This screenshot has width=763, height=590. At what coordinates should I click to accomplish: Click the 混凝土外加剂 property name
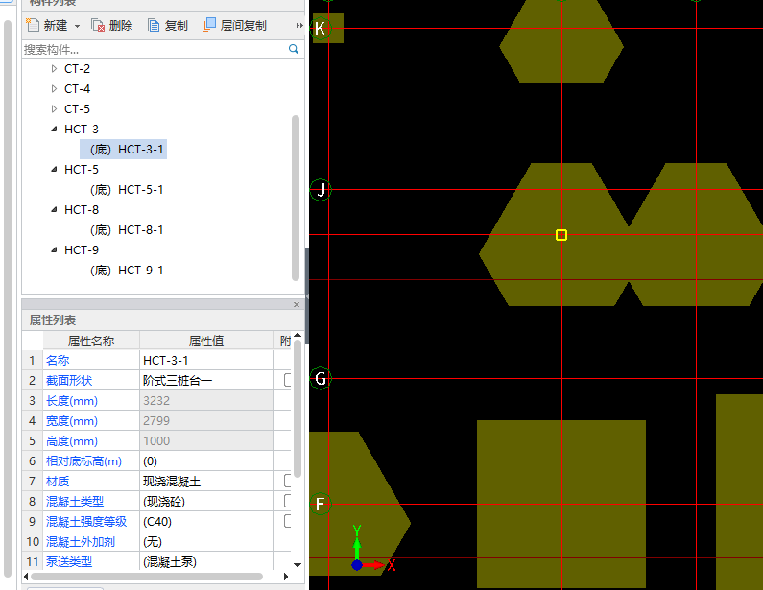coord(81,542)
